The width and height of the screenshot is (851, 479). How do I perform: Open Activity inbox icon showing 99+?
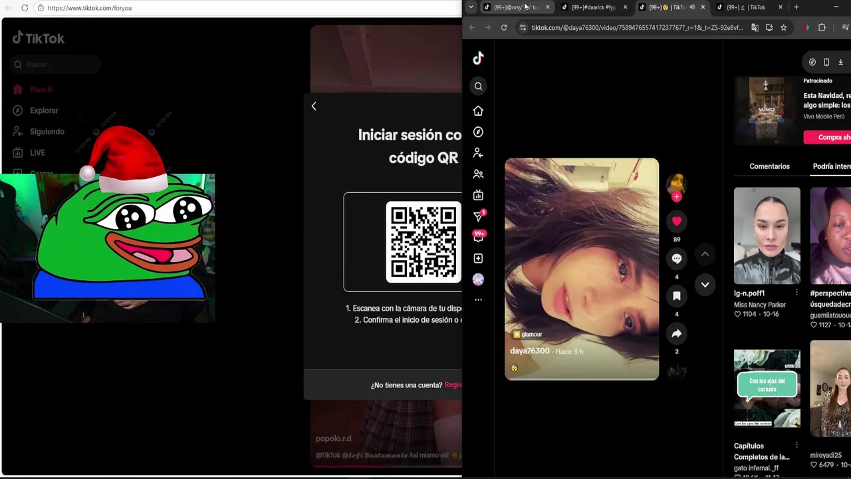(479, 236)
